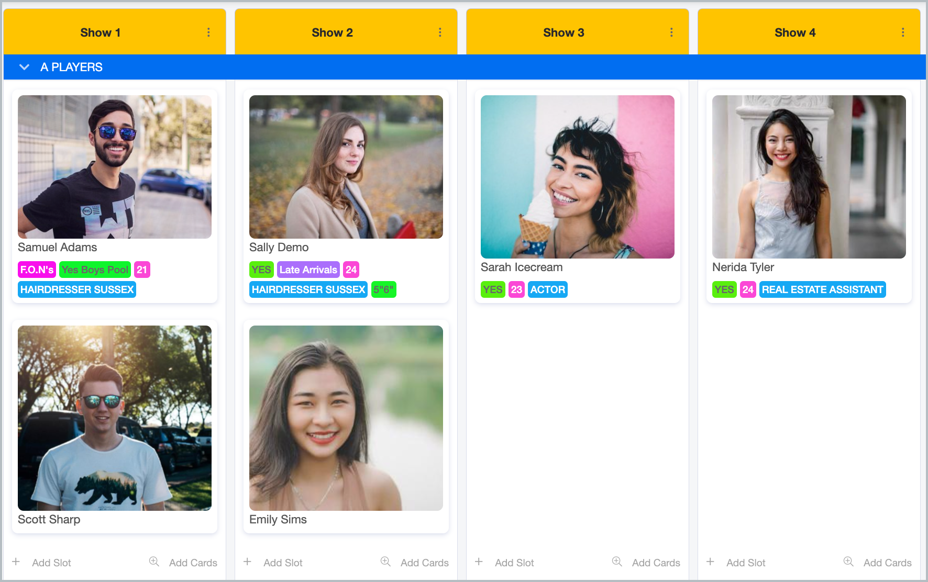Click Samuel Adams' HAIRDRESSER SUSSEX tag
928x582 pixels.
click(77, 289)
